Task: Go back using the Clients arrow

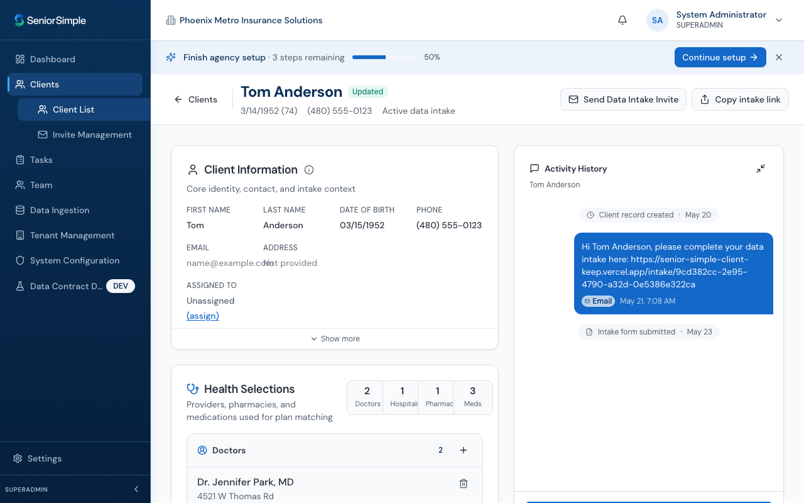Action: pos(195,99)
